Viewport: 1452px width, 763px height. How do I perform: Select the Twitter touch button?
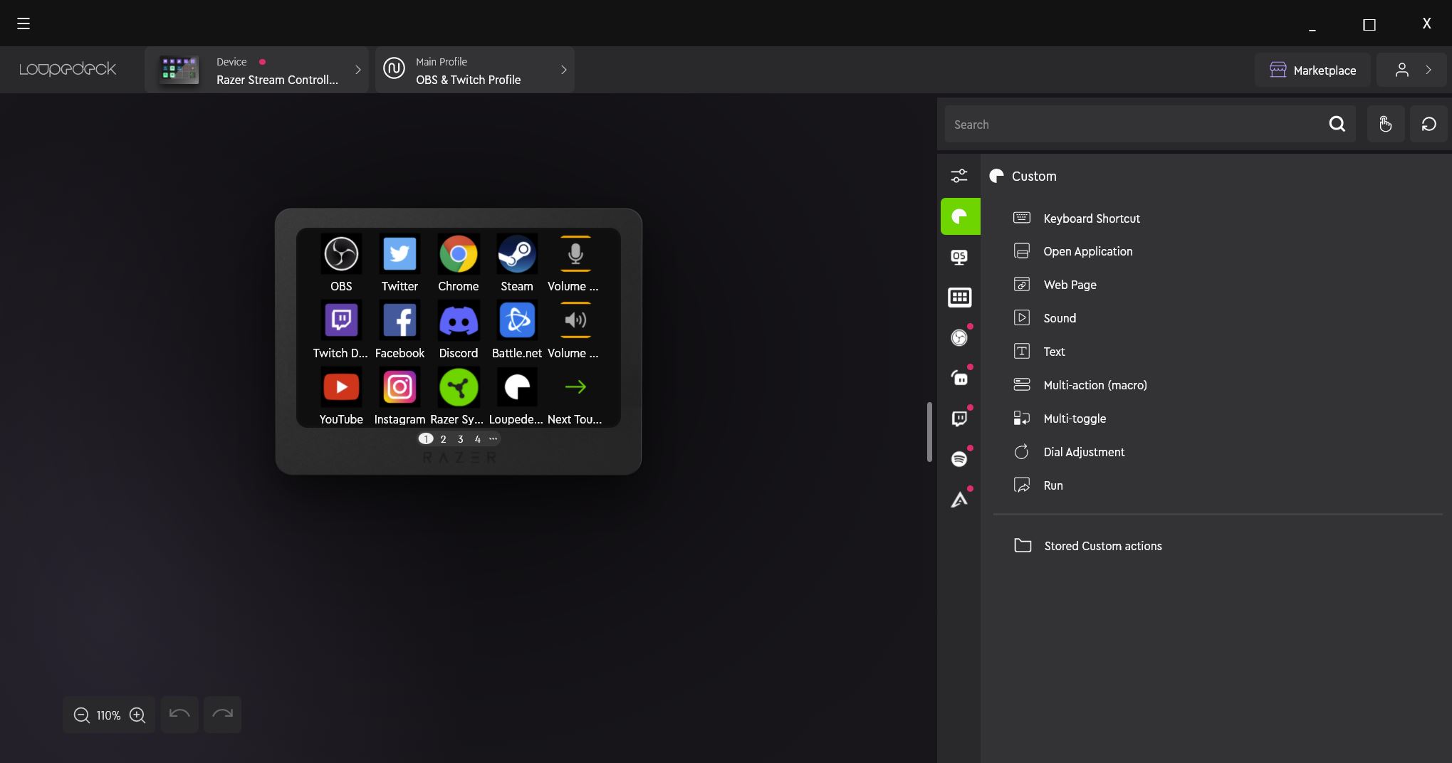[399, 254]
